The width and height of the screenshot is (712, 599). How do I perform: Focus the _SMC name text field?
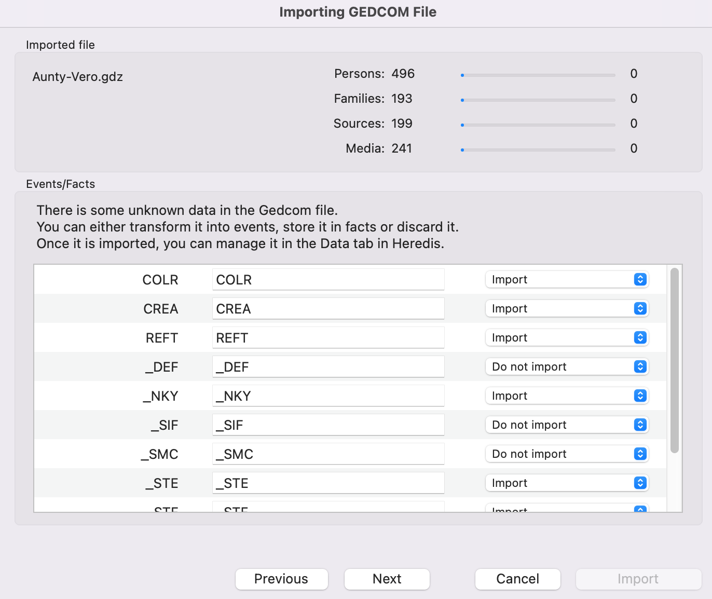[328, 454]
